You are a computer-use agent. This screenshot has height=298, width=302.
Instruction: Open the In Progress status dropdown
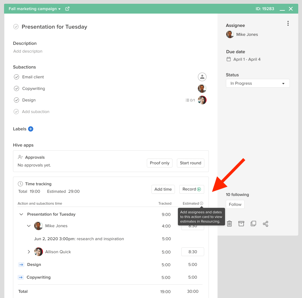click(x=257, y=83)
